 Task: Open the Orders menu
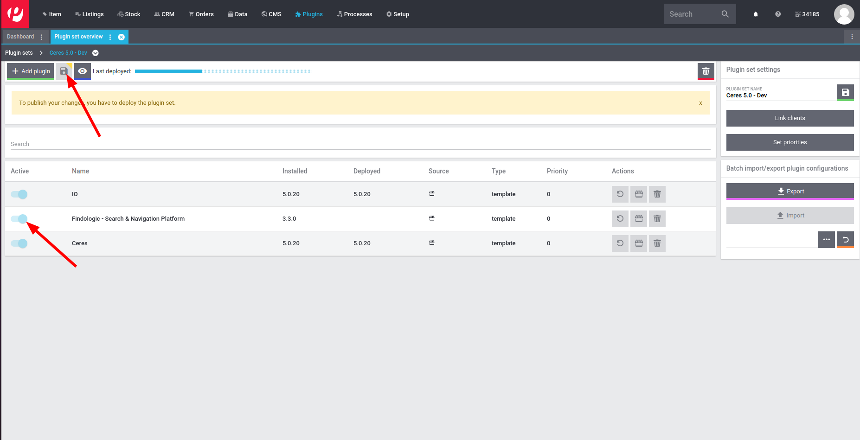pyautogui.click(x=201, y=14)
